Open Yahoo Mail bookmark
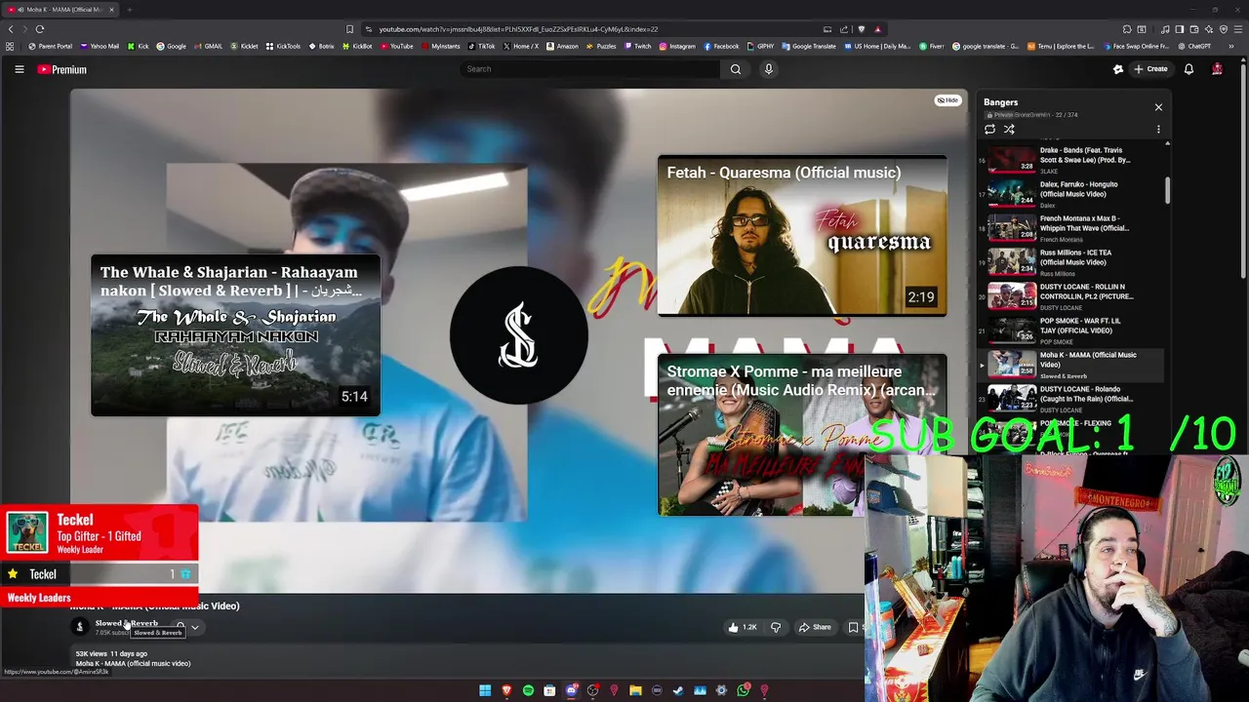1249x702 pixels. coord(100,46)
